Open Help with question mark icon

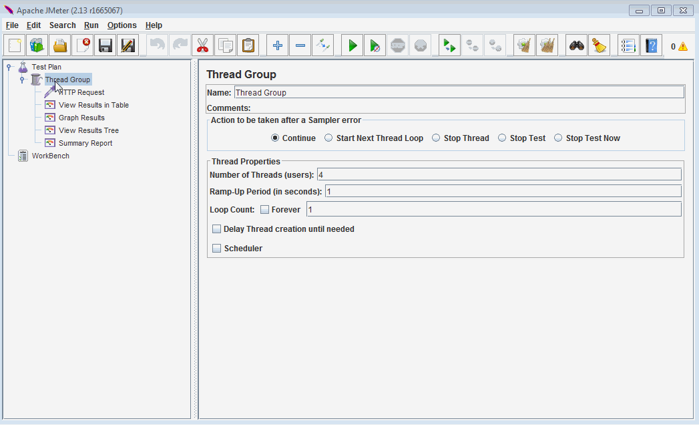[652, 45]
